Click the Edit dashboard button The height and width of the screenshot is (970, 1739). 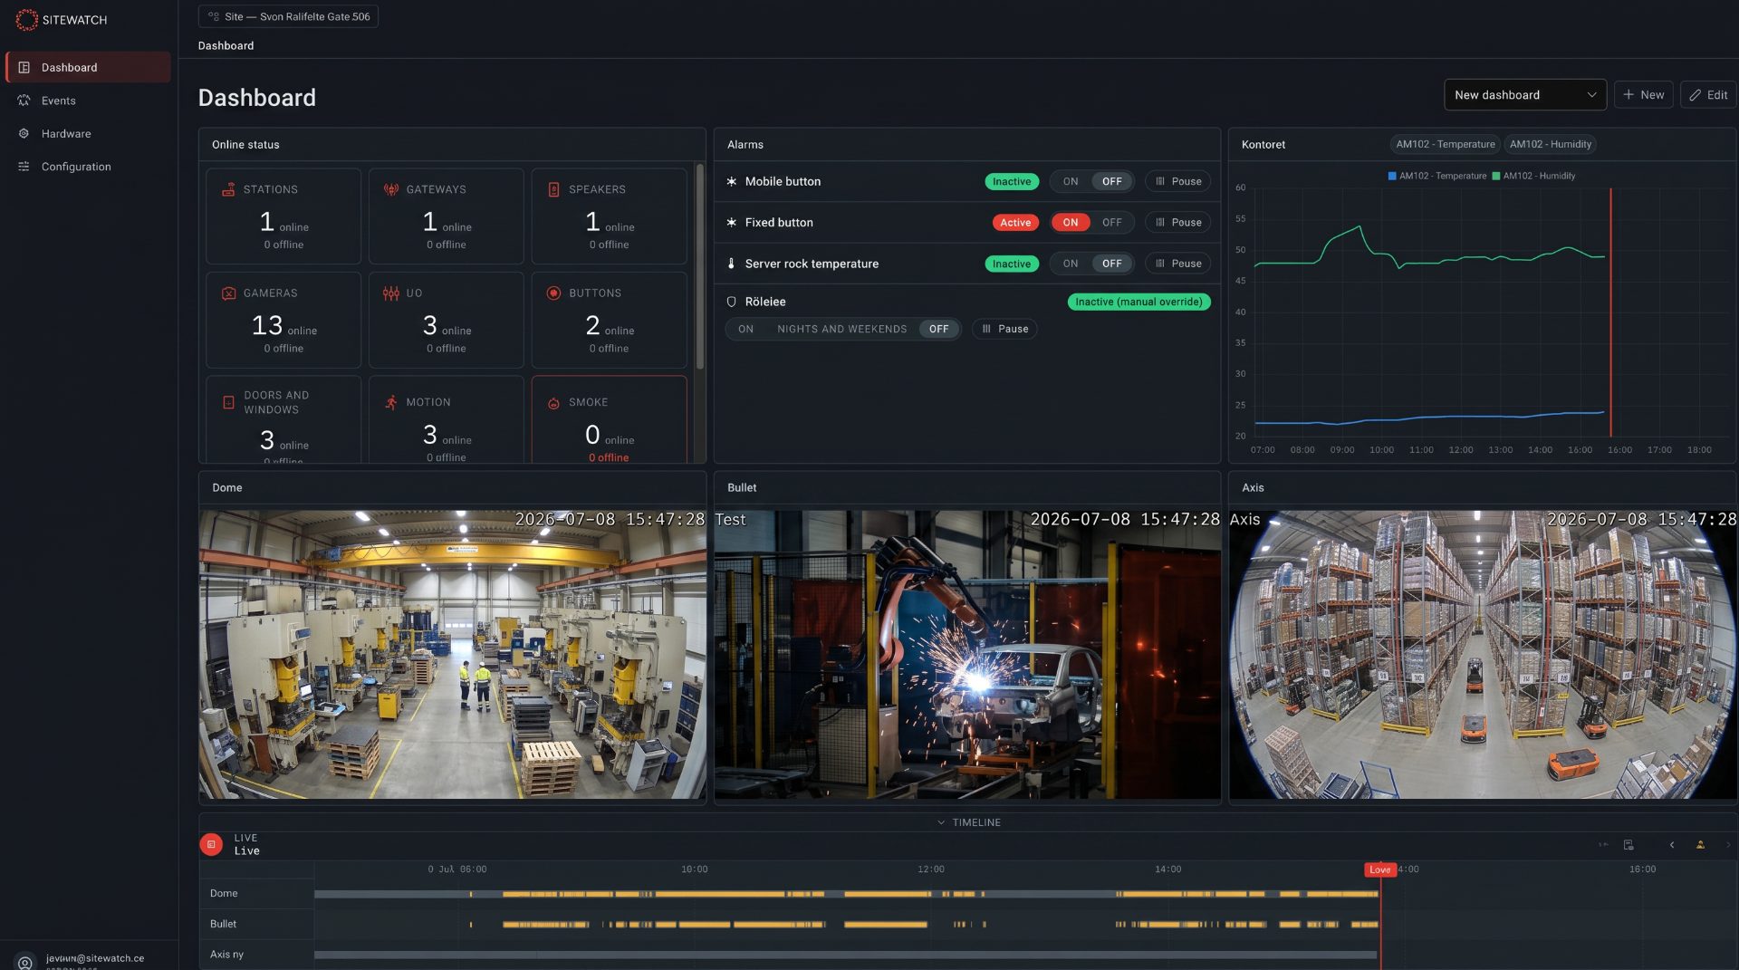point(1707,95)
